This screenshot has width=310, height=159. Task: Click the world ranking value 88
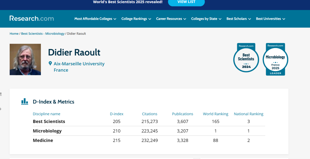pos(216,141)
